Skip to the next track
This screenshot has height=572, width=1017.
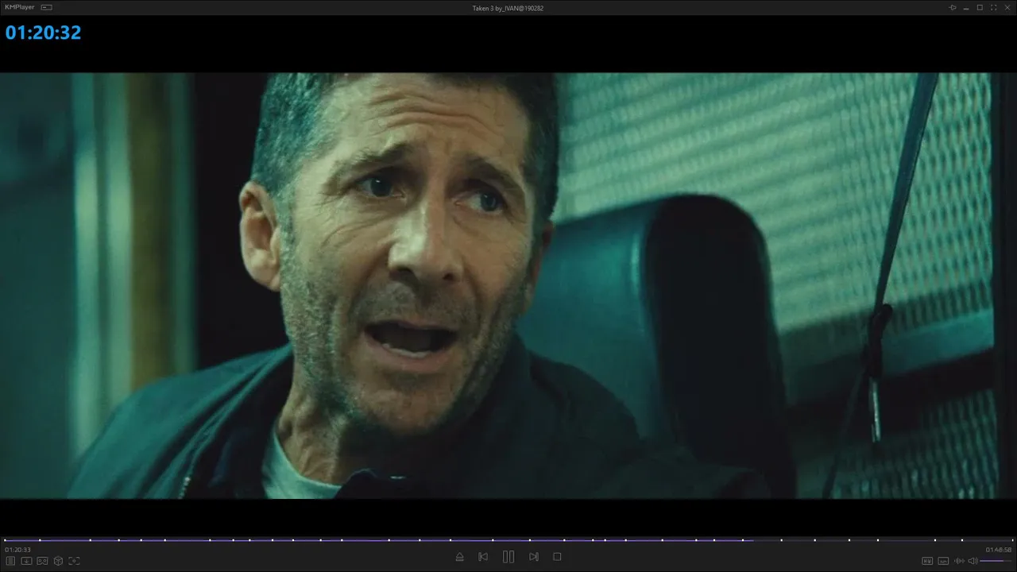[534, 557]
